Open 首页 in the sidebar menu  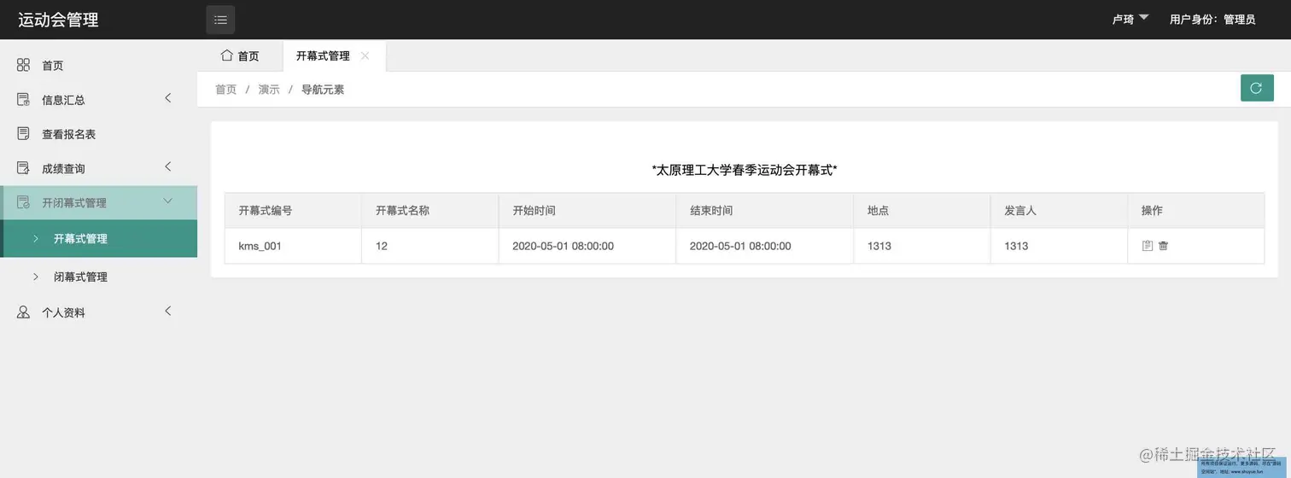[x=98, y=65]
